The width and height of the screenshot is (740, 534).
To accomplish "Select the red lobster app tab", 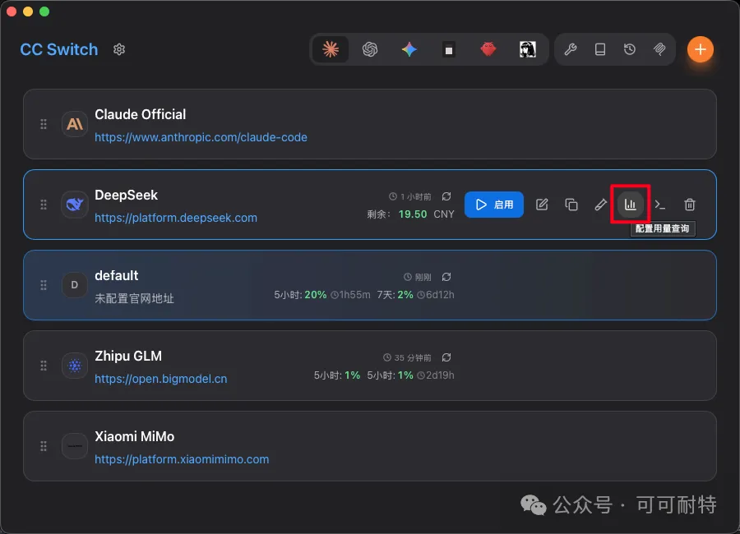I will coord(488,49).
